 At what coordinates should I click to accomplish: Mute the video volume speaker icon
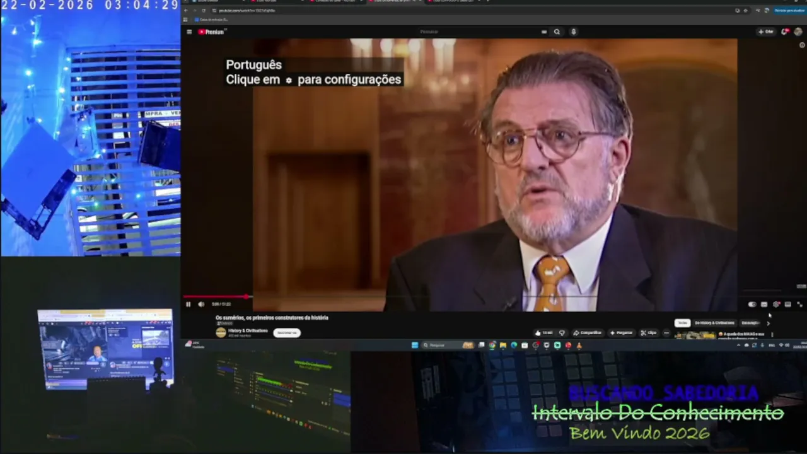201,304
